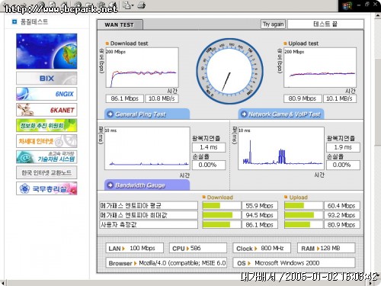The height and width of the screenshot is (286, 381).
Task: Click the VoIP test 0.00% loss value
Action: 343,165
